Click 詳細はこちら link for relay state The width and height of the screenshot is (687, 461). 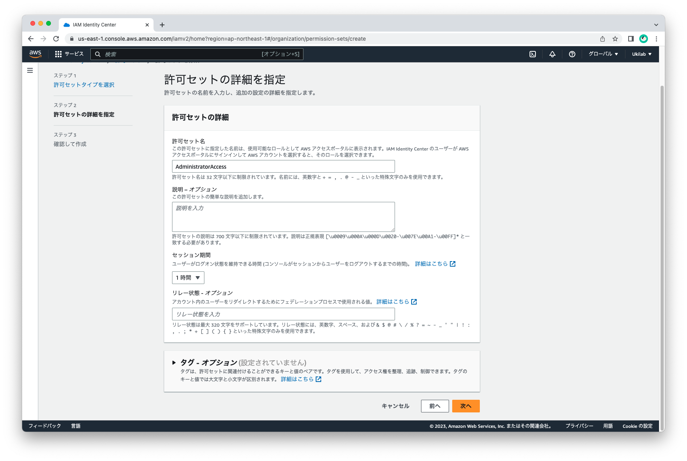[397, 302]
